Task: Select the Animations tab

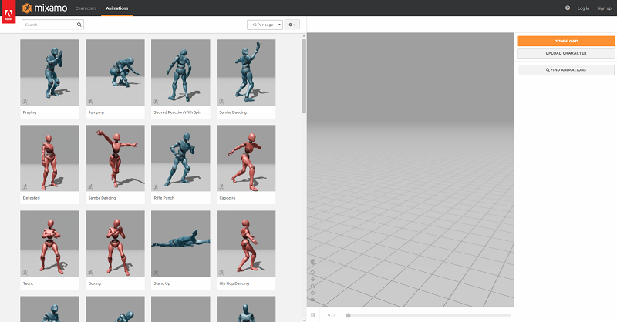Action: coord(117,8)
